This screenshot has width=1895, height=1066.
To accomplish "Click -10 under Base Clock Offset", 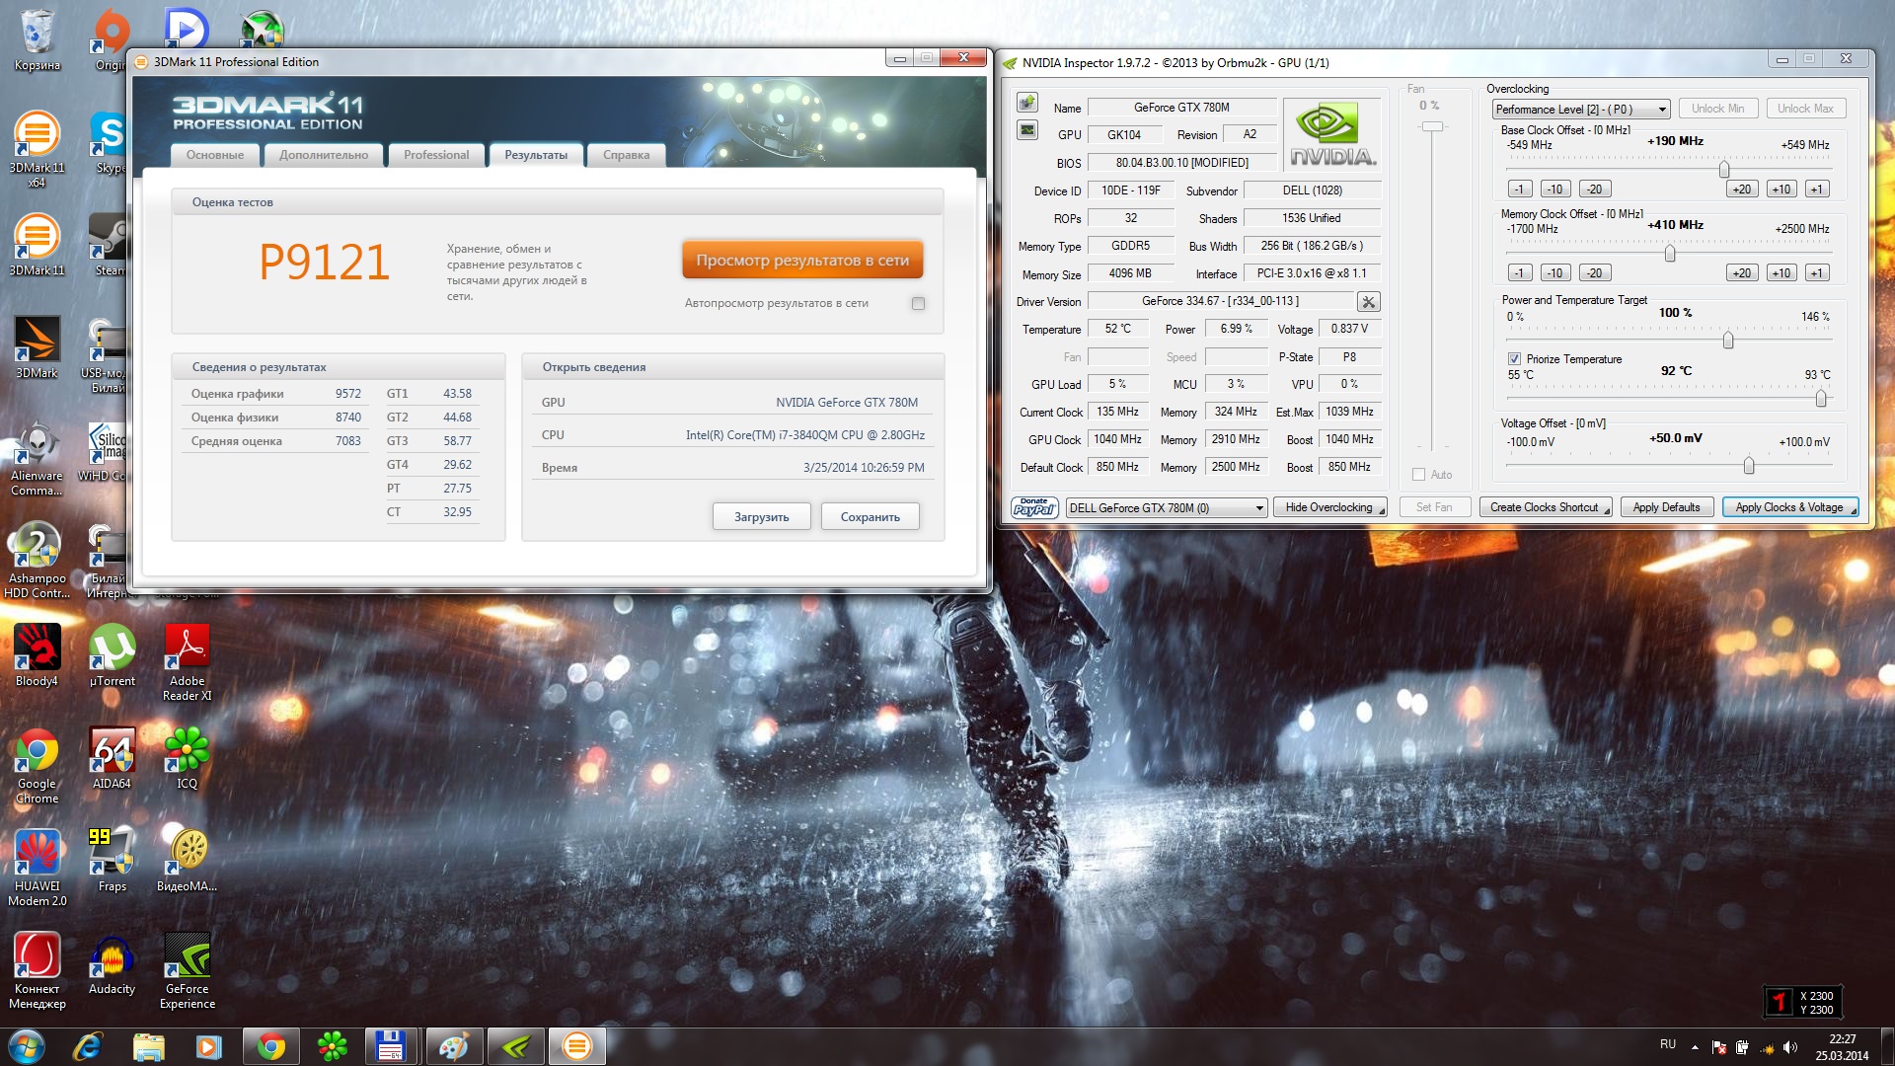I will [x=1555, y=190].
